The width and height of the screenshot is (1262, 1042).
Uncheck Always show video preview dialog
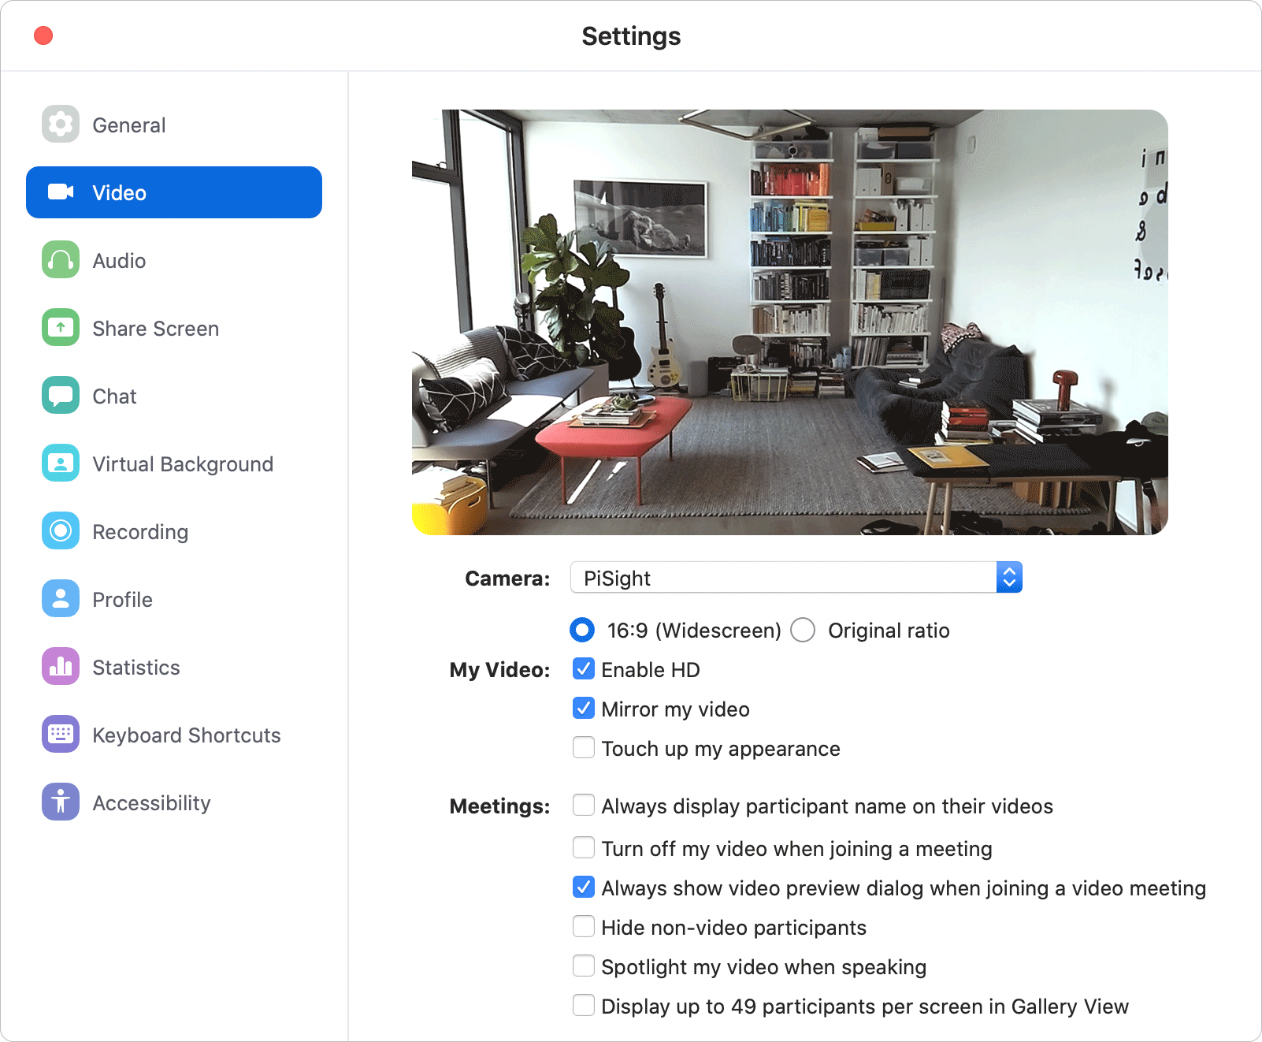click(584, 887)
